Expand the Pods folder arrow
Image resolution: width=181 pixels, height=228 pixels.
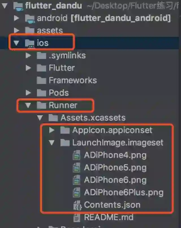point(28,93)
